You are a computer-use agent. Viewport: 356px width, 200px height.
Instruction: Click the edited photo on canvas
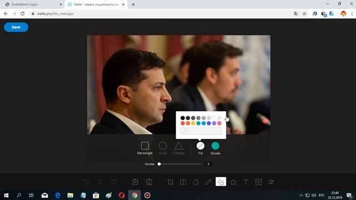179,84
